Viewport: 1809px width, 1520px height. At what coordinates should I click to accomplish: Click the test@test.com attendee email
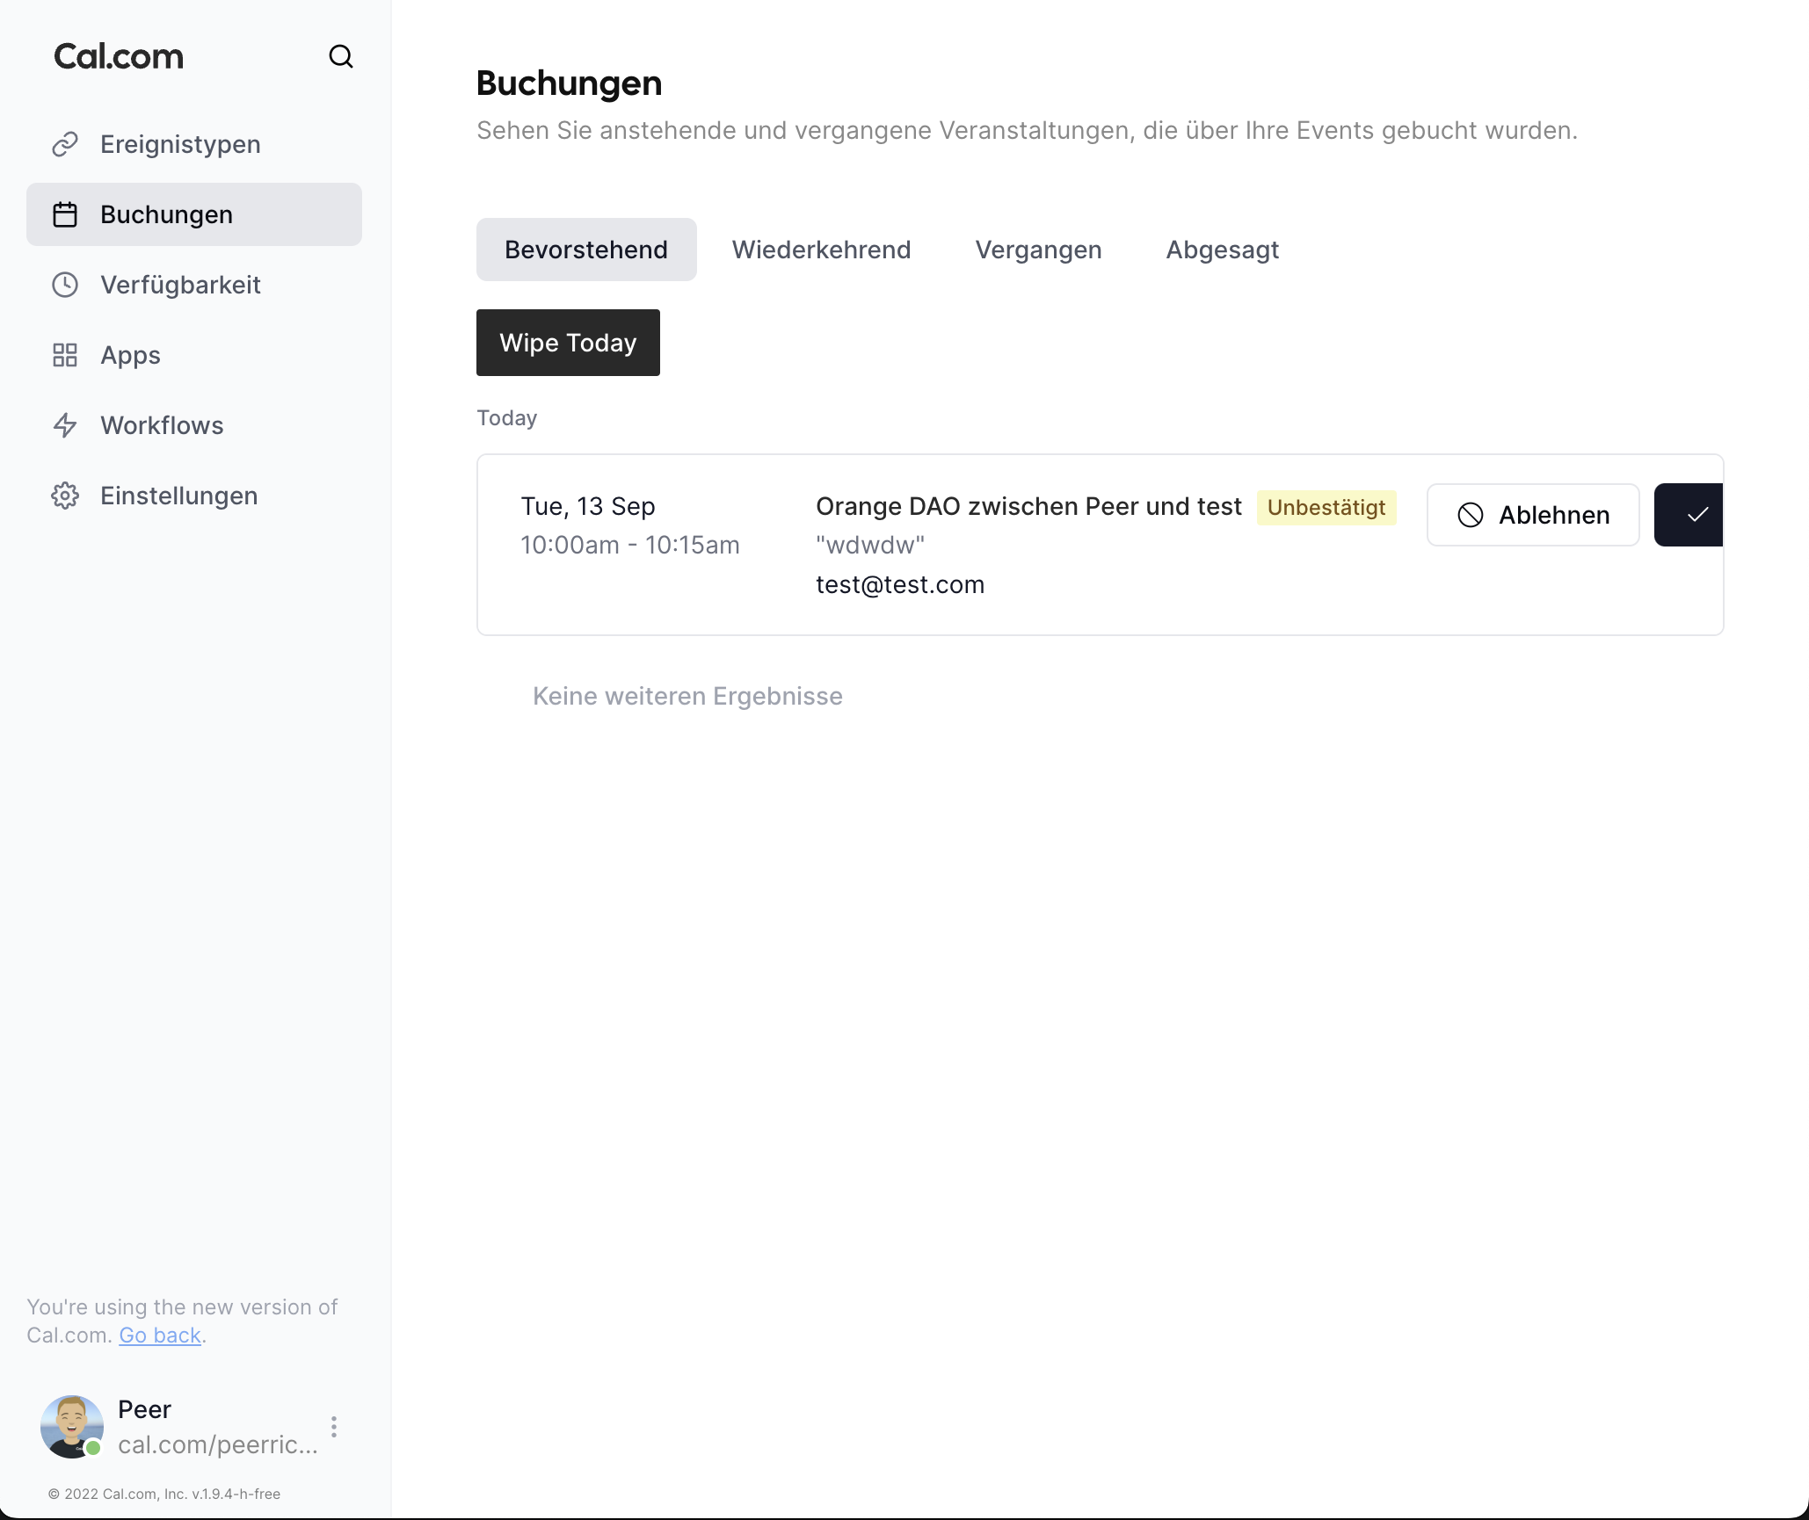point(899,585)
